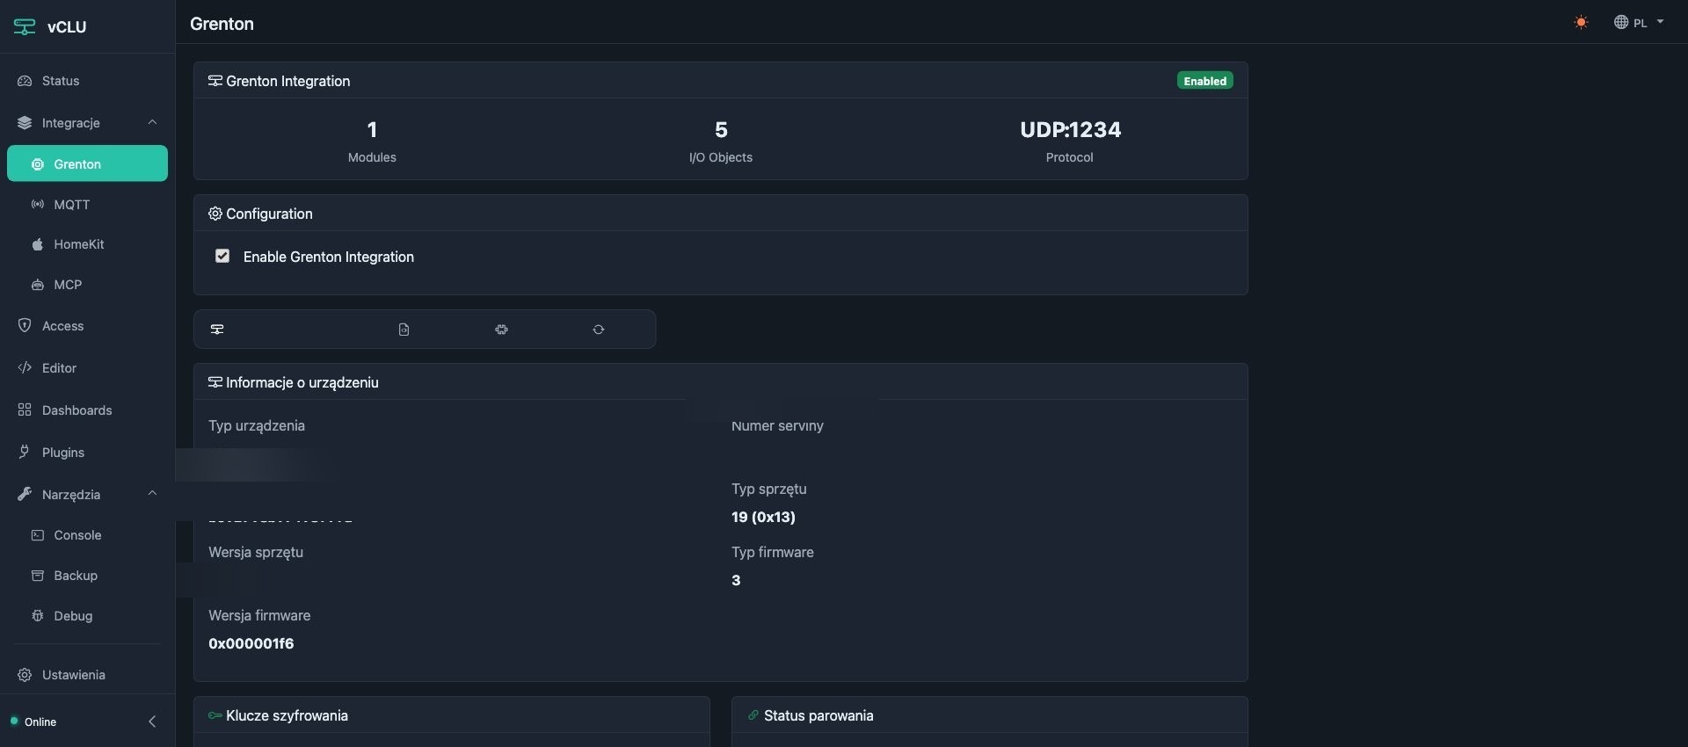Click firmware version 0x000001f6

click(251, 643)
